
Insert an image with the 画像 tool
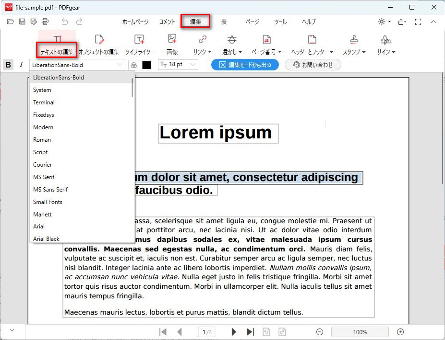coord(172,45)
